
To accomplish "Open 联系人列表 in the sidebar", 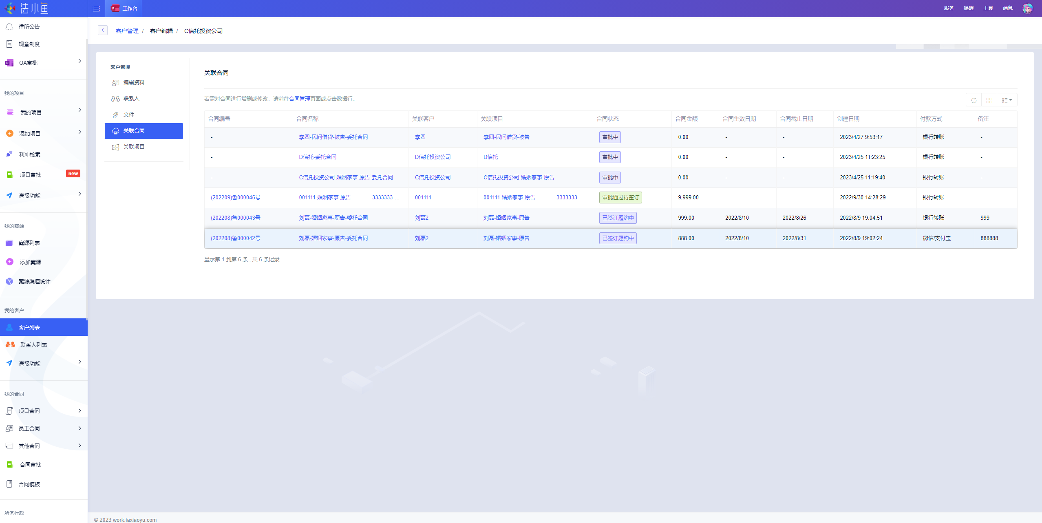I will tap(33, 345).
